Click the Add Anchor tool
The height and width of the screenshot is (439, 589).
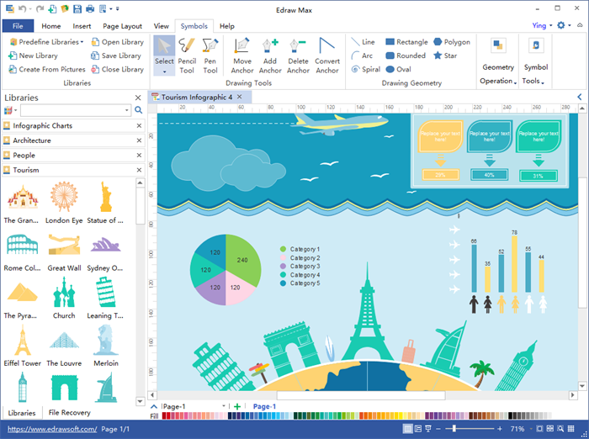(270, 56)
